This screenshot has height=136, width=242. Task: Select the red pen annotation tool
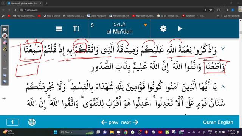click(x=5, y=36)
